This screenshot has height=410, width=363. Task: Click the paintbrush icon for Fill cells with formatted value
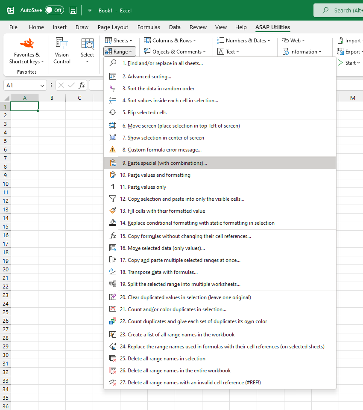[x=113, y=211]
